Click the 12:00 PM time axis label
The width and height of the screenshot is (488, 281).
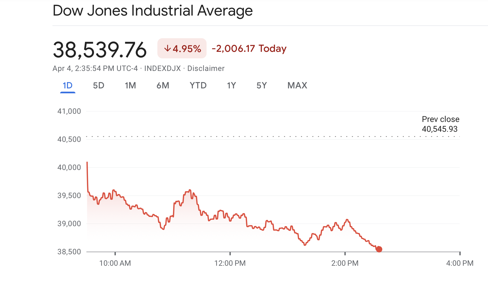tap(230, 263)
